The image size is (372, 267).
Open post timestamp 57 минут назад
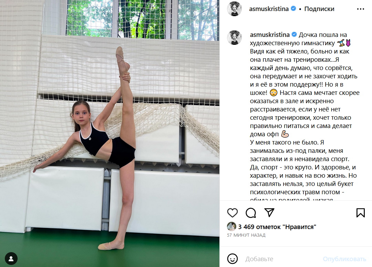(246, 235)
